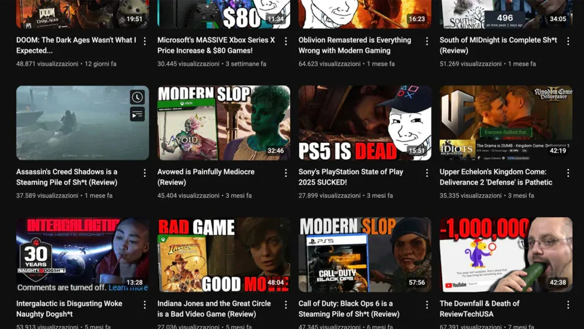Play the PS5 IS DEAD thumbnail video
Viewport: 584px width, 329px height.
pos(365,123)
